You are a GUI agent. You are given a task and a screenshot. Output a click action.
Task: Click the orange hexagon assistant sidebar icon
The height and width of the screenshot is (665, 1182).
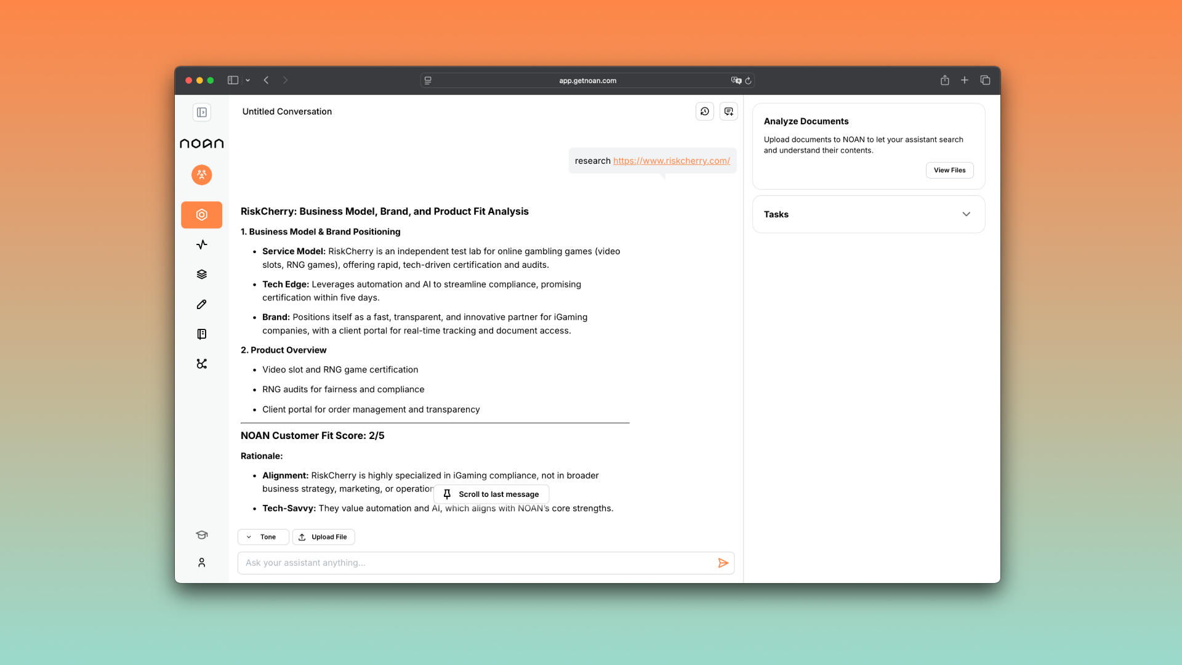pos(201,215)
